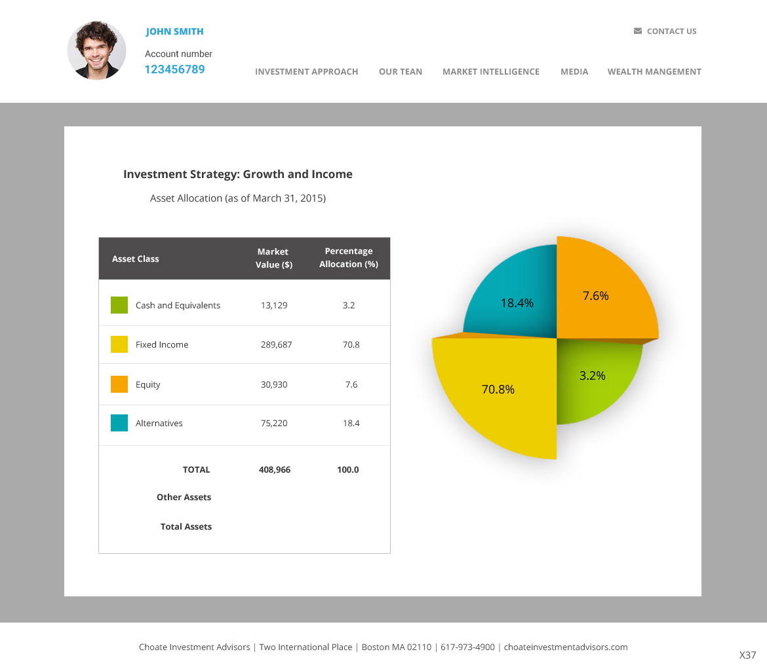Select the Fixed Income table row
The width and height of the screenshot is (767, 671).
click(245, 344)
